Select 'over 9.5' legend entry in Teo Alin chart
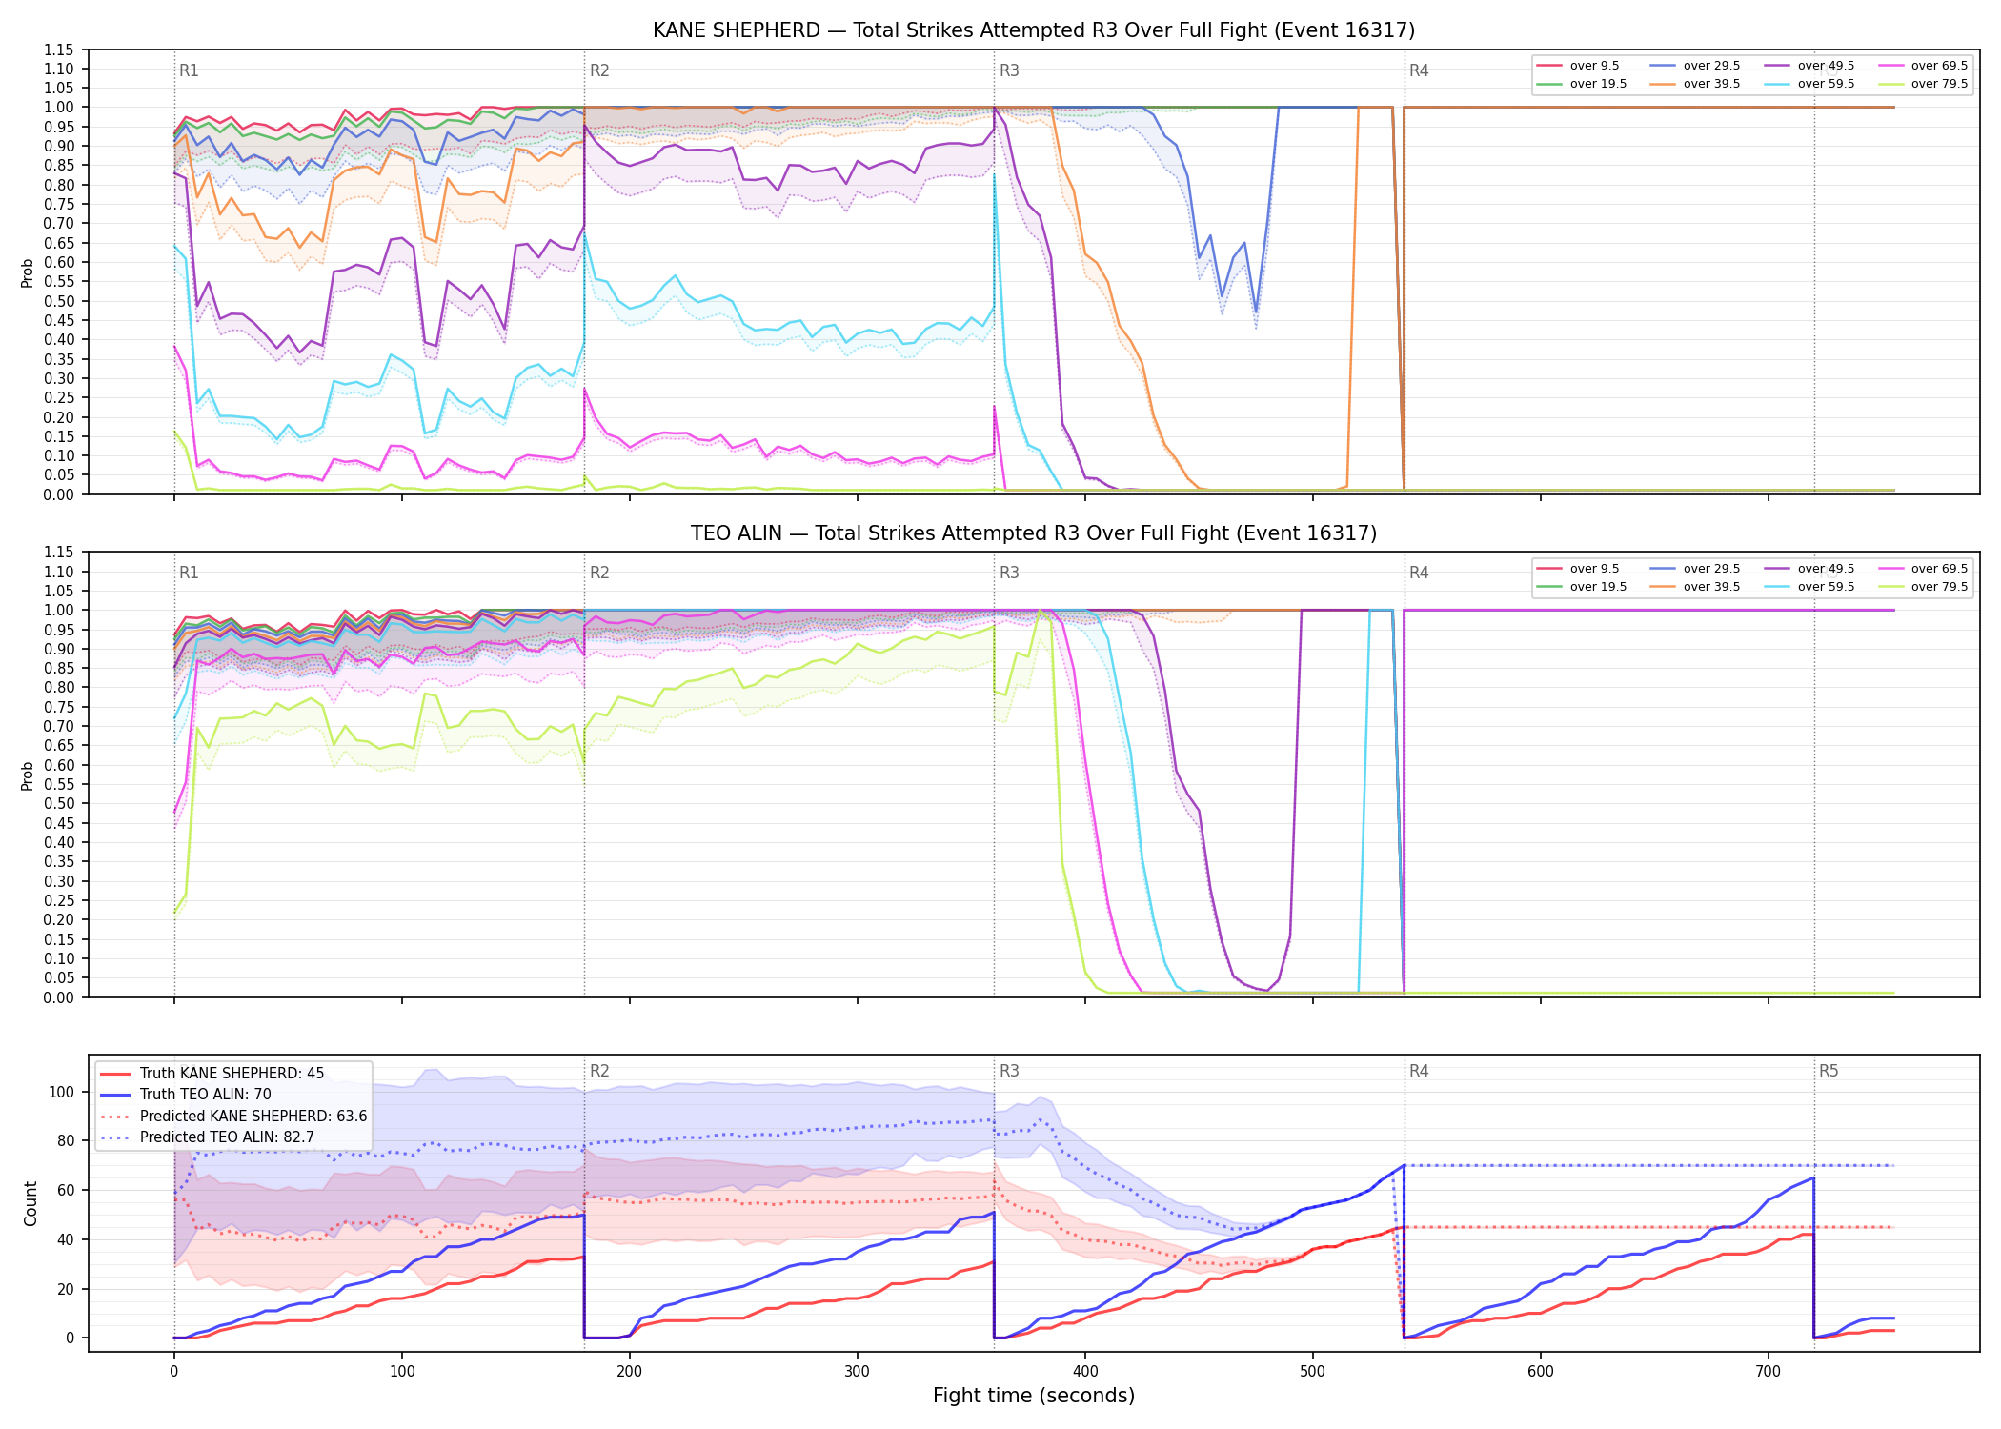Image resolution: width=2001 pixels, height=1429 pixels. (1578, 569)
